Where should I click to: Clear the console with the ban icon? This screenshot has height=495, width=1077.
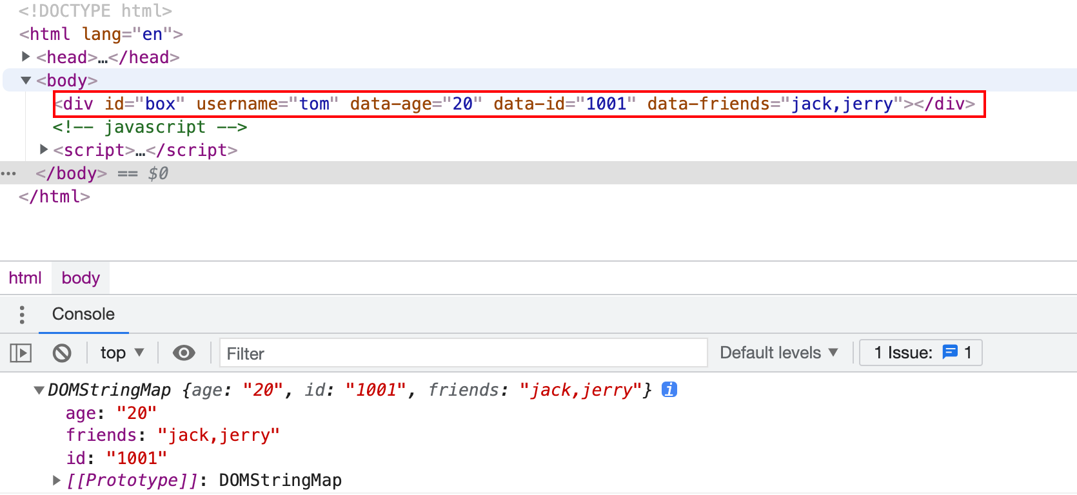pyautogui.click(x=62, y=353)
